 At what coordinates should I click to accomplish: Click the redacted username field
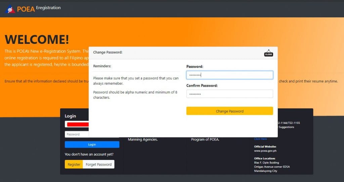[77, 124]
